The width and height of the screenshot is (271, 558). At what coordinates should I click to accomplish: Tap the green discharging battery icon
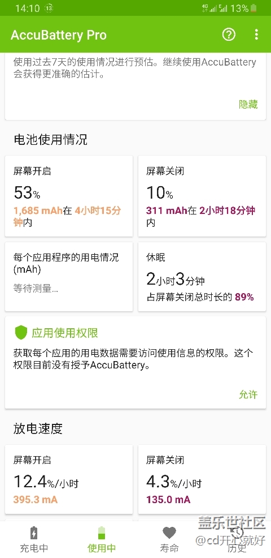point(102,533)
